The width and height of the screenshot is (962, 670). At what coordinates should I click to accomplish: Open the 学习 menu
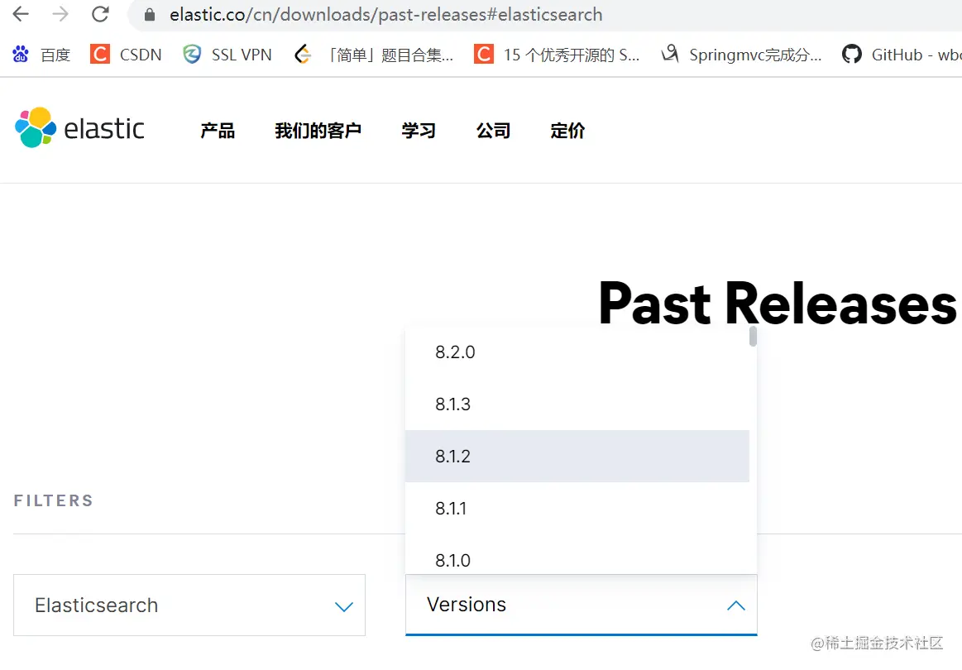click(419, 131)
